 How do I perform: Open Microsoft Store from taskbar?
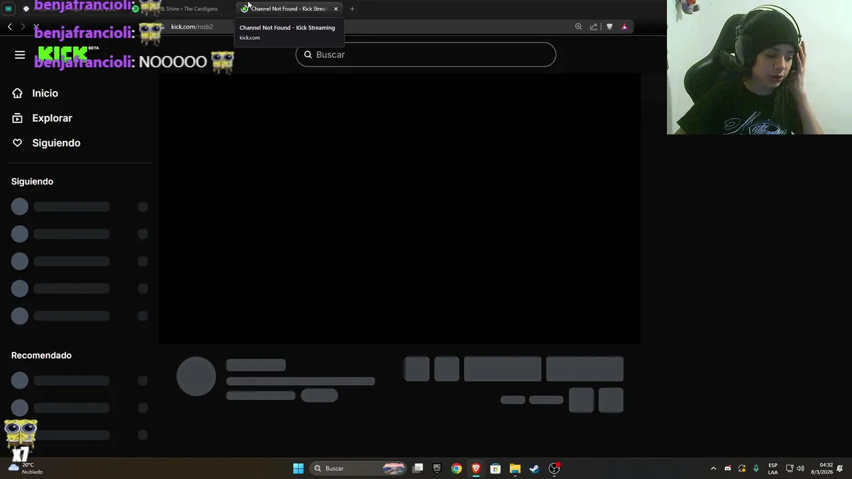[x=495, y=468]
